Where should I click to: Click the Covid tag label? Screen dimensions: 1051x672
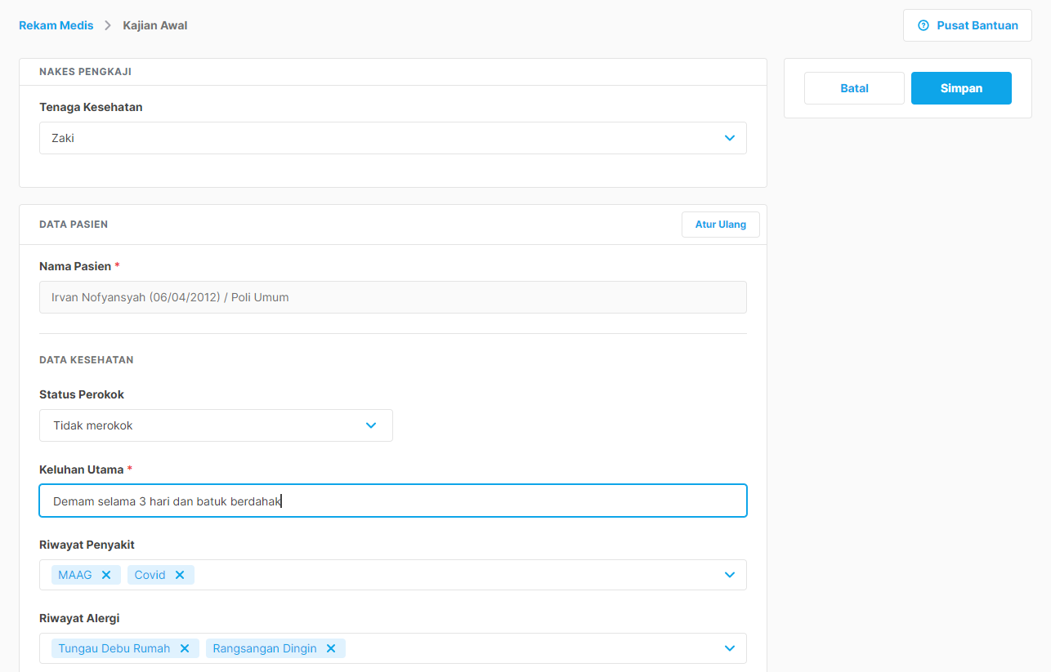pos(150,575)
